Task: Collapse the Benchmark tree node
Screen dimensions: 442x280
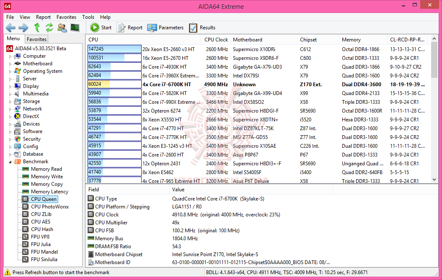Action: [10, 162]
